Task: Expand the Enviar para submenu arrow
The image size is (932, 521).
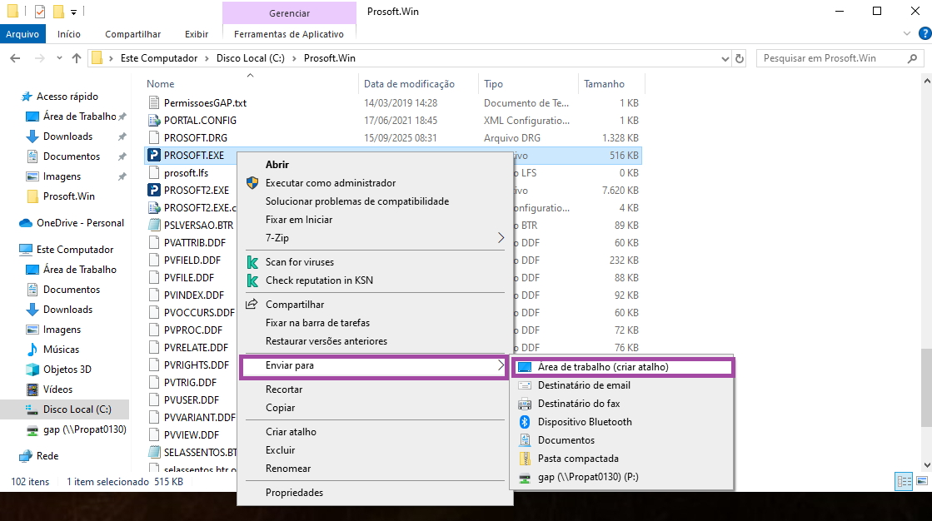Action: click(501, 365)
